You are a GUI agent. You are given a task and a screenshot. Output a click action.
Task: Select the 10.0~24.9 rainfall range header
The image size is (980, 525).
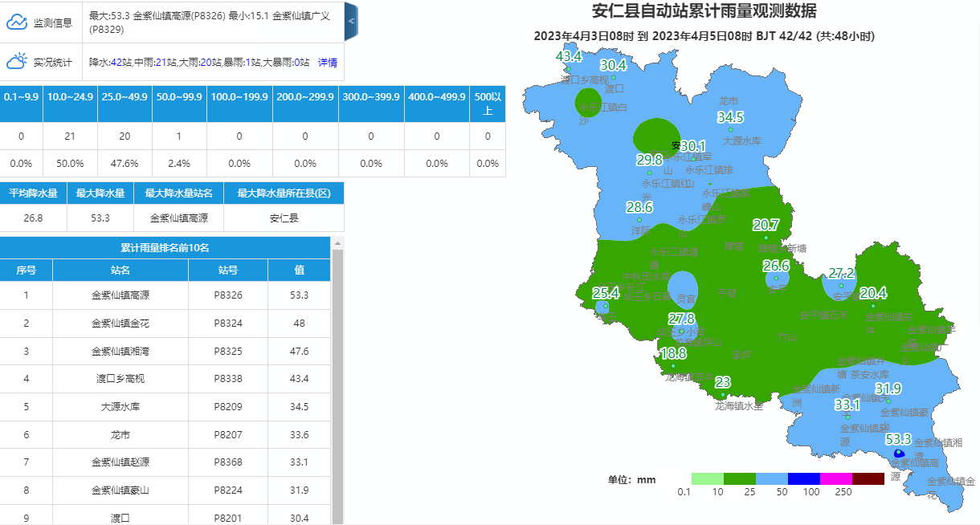click(x=70, y=103)
